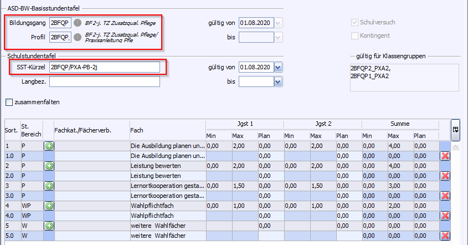
Task: Click into the SST-Kürzel text field
Action: pos(104,67)
